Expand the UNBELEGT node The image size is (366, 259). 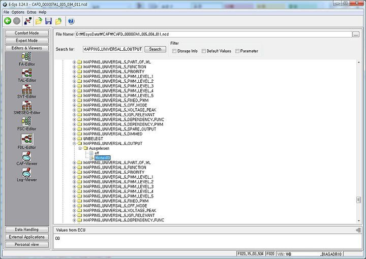click(74, 139)
